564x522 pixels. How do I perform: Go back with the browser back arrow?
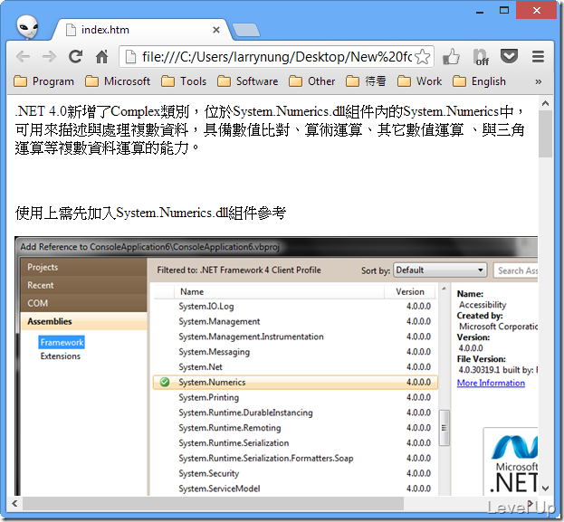(23, 57)
